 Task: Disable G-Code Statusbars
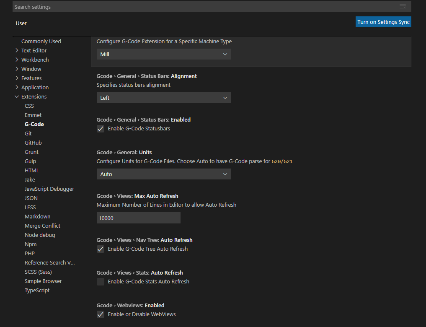point(100,129)
